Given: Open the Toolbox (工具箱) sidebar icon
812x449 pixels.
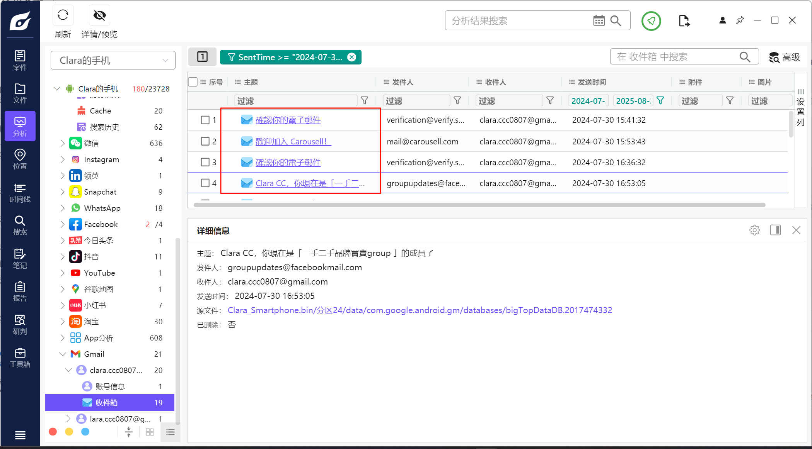Looking at the screenshot, I should tap(20, 358).
